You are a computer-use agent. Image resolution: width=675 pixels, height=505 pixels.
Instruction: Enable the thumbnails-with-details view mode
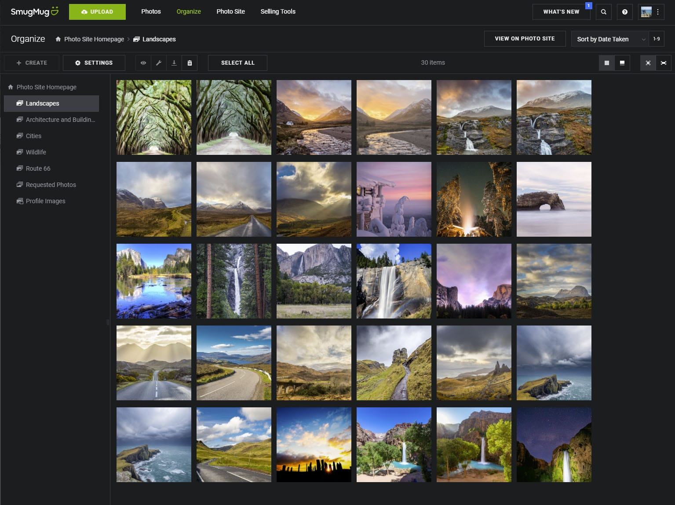622,62
